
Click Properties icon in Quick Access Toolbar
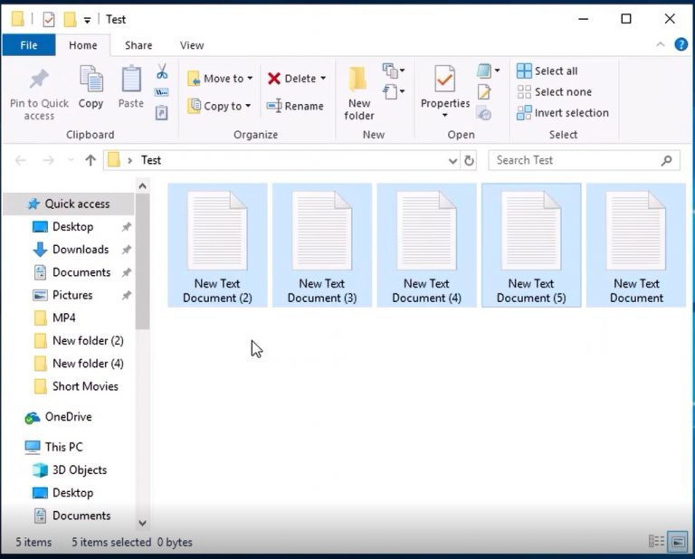point(49,19)
